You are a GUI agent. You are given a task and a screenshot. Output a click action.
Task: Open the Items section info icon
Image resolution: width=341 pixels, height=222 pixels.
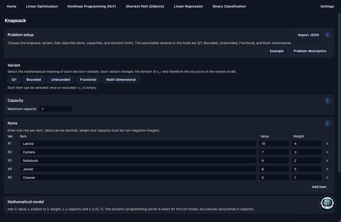[327, 123]
